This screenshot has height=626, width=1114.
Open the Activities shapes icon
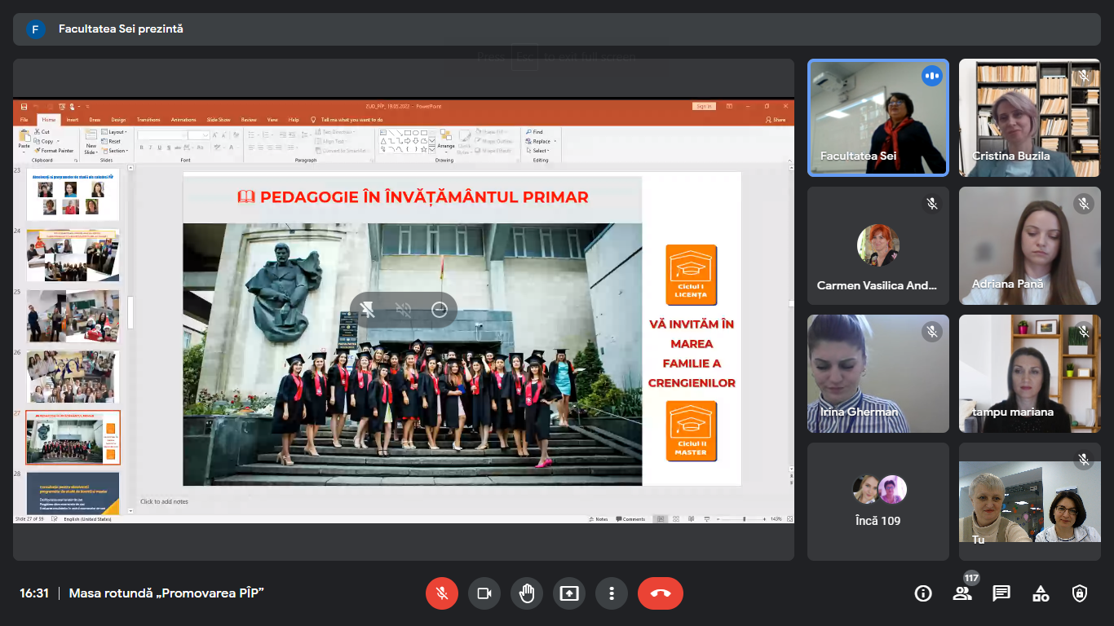click(x=1041, y=593)
